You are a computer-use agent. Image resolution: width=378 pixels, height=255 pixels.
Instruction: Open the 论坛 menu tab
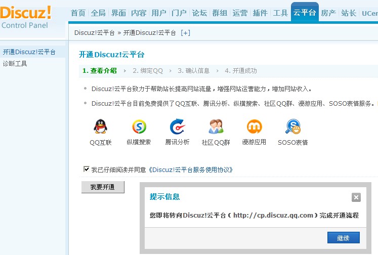pos(199,13)
